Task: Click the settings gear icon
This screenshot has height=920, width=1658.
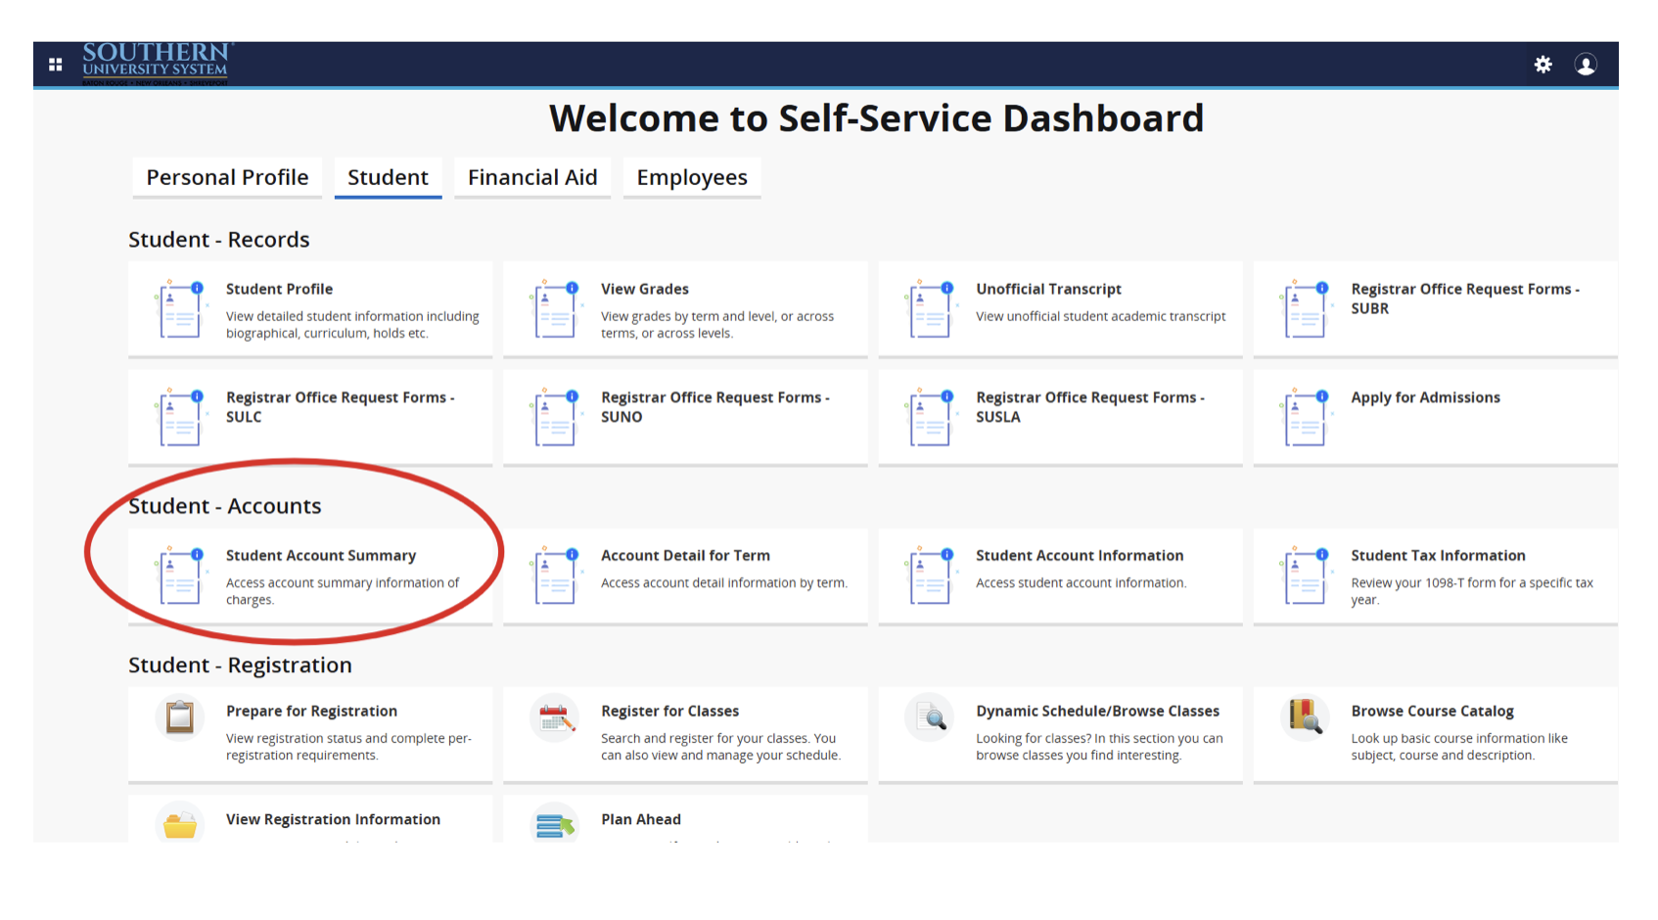Action: pyautogui.click(x=1543, y=65)
